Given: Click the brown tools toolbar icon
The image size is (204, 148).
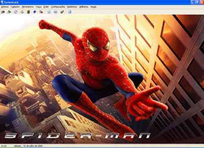Looking at the screenshot, I should coord(62,12).
